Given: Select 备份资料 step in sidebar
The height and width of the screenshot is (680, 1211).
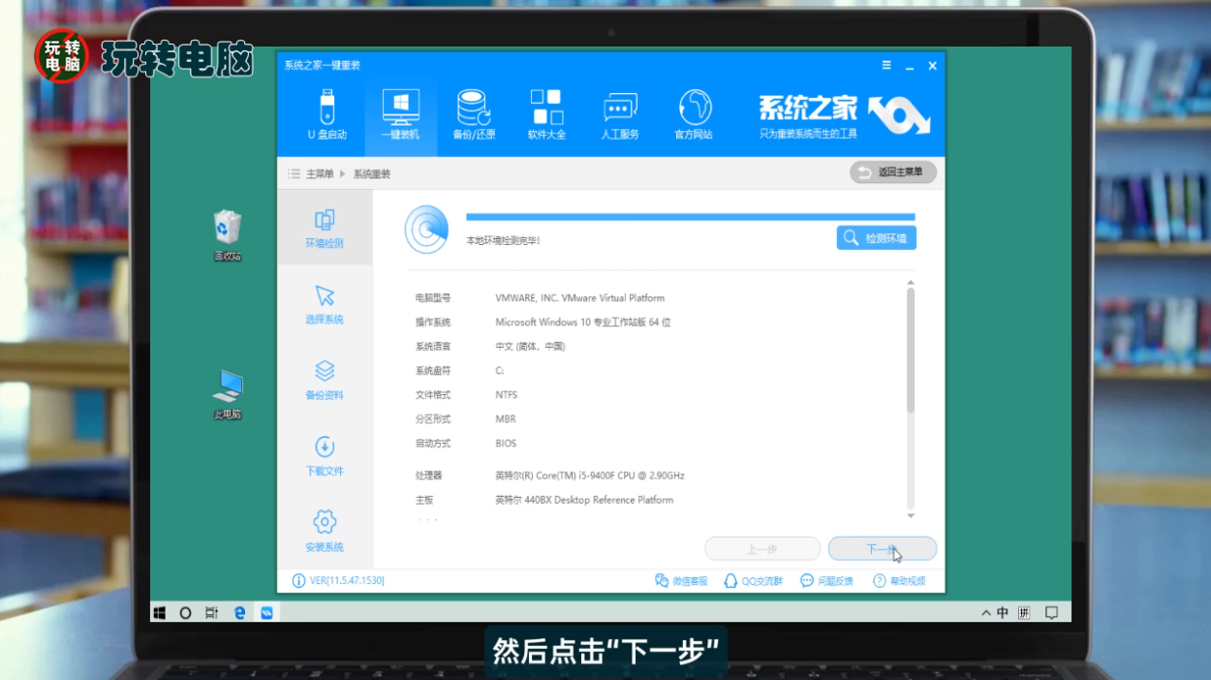Looking at the screenshot, I should (x=325, y=380).
